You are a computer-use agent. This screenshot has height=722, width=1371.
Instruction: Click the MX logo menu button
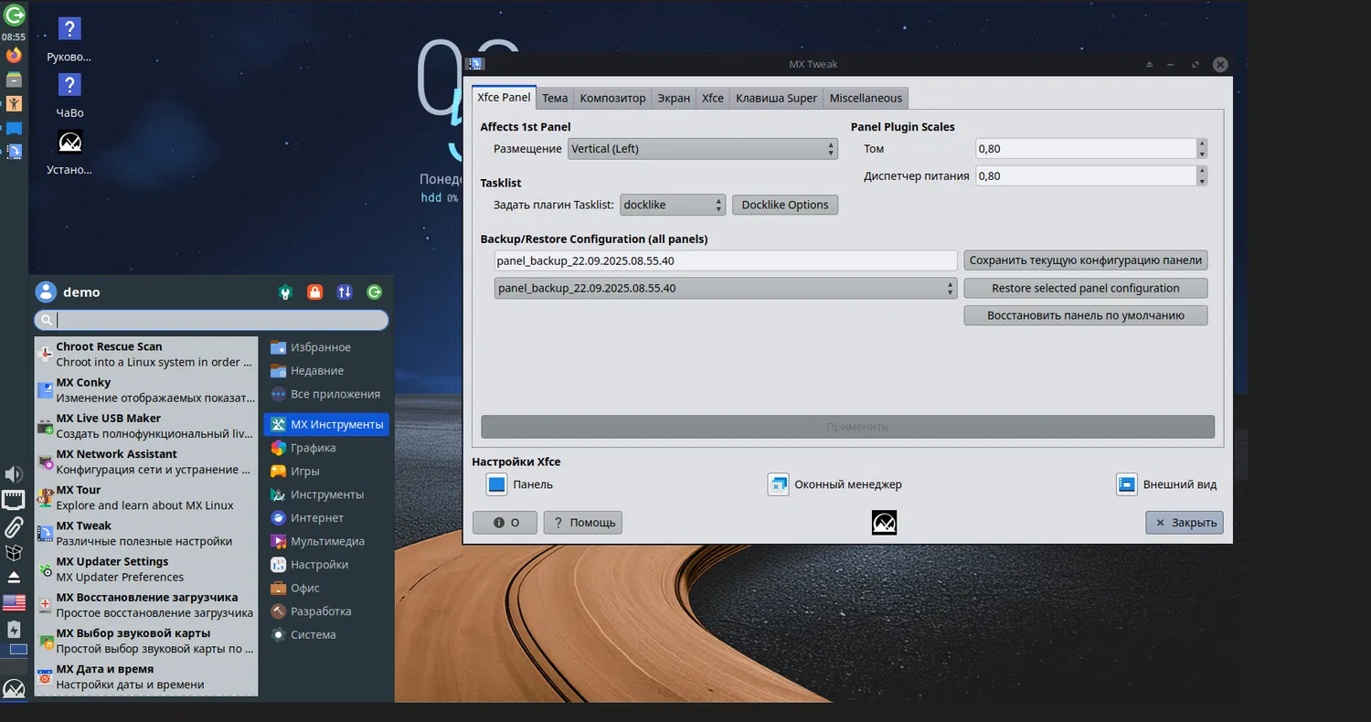point(14,688)
